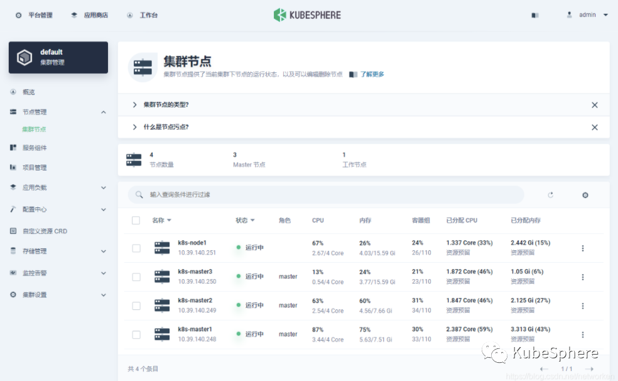
Task: Check the k8s-master1 row checkbox
Action: (x=136, y=334)
